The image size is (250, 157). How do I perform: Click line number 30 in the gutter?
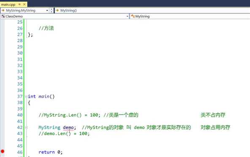coord(20,53)
